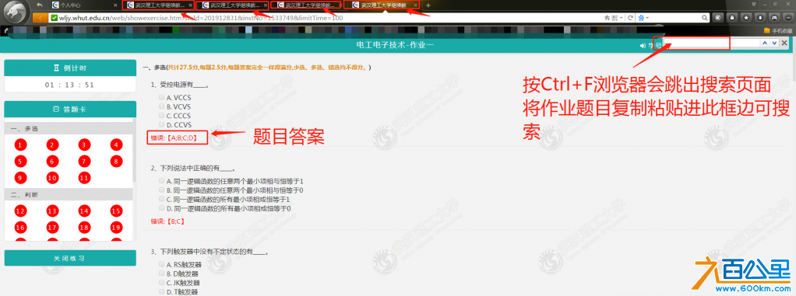Image resolution: width=796 pixels, height=296 pixels.
Task: Check option C. CCCS
Action: tap(161, 115)
